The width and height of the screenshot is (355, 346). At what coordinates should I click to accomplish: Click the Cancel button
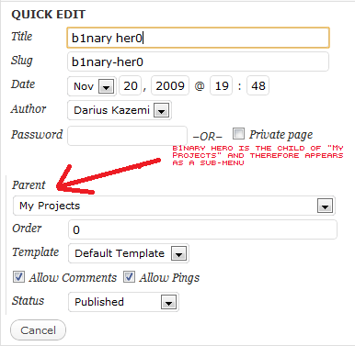coord(38,330)
